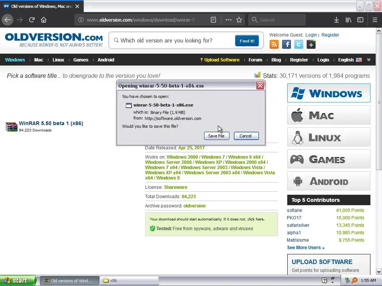
Task: Click page scrollbar down arrow
Action: [379, 271]
